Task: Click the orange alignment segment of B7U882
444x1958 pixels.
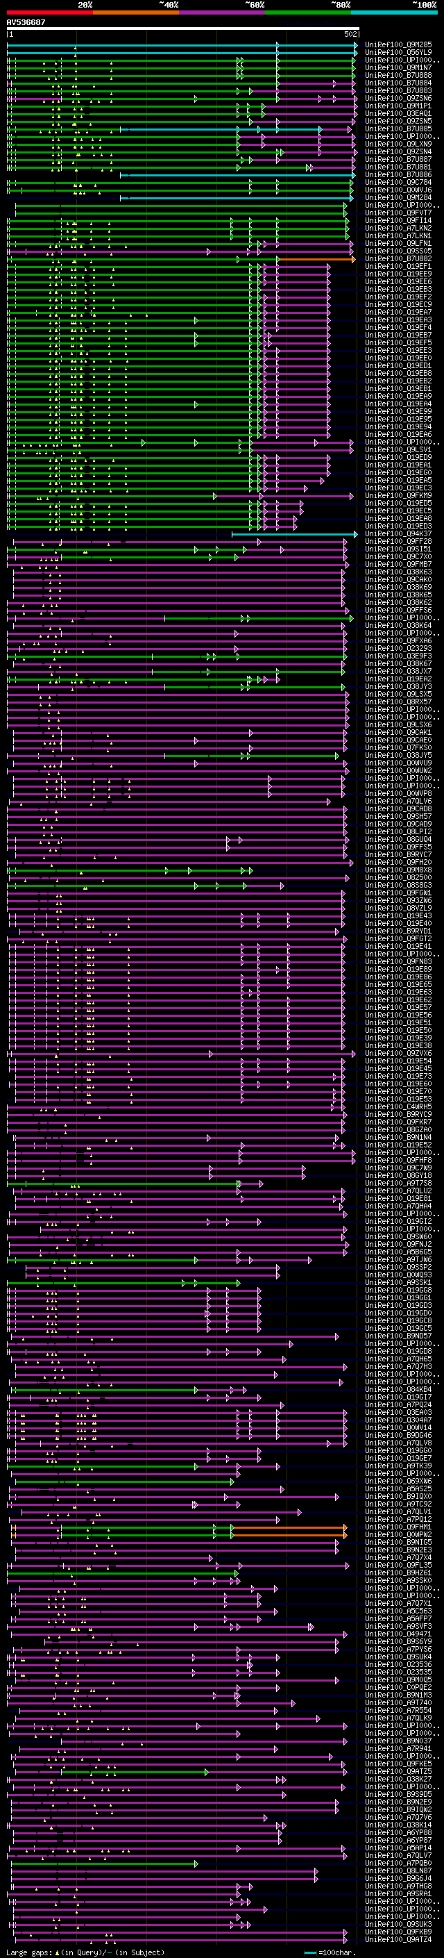Action: click(x=316, y=259)
